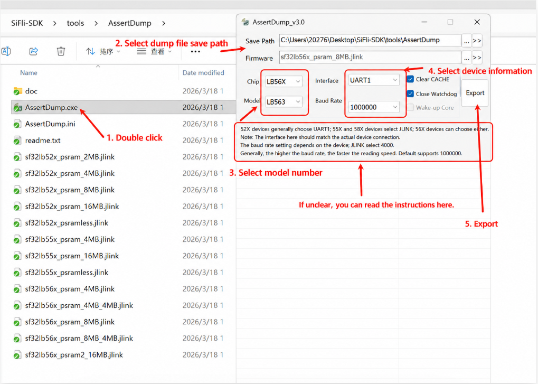The width and height of the screenshot is (538, 384).
Task: Toggle the Close Watchdog checkbox
Action: pos(410,93)
